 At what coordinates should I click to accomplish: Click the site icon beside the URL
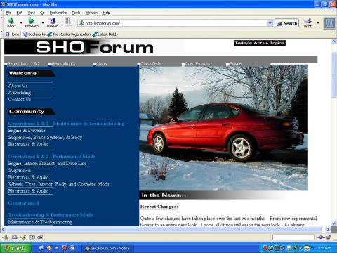(81, 23)
